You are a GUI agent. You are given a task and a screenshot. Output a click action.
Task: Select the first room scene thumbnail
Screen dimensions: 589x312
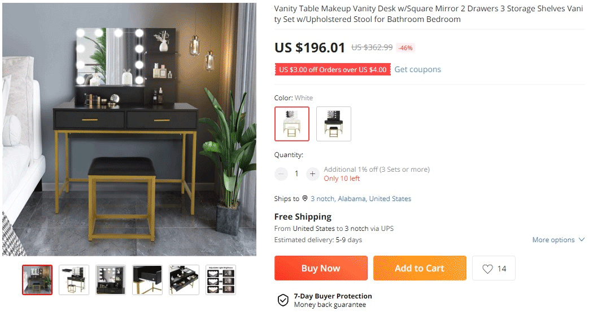37,280
